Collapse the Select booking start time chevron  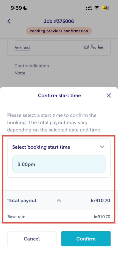click(102, 147)
